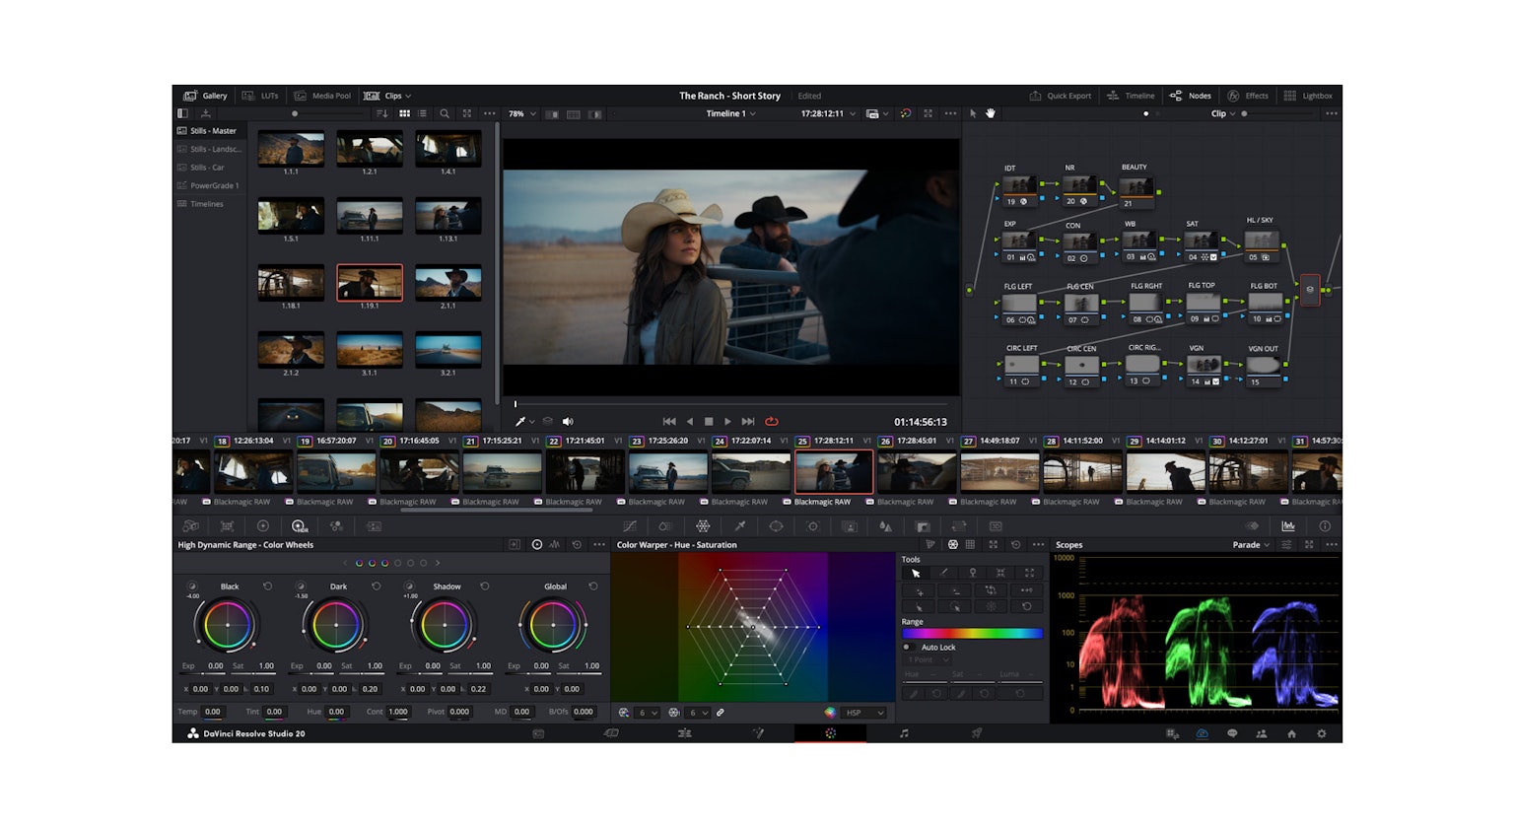The width and height of the screenshot is (1514, 828).
Task: Click the Quick Export button
Action: tap(1061, 96)
